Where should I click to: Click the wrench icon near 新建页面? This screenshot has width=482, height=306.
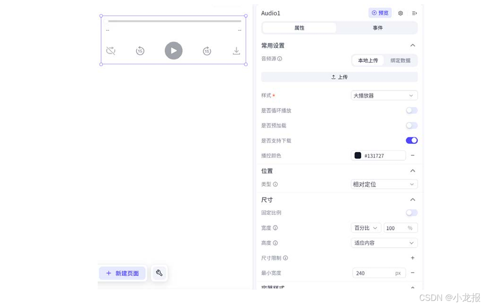(x=159, y=273)
